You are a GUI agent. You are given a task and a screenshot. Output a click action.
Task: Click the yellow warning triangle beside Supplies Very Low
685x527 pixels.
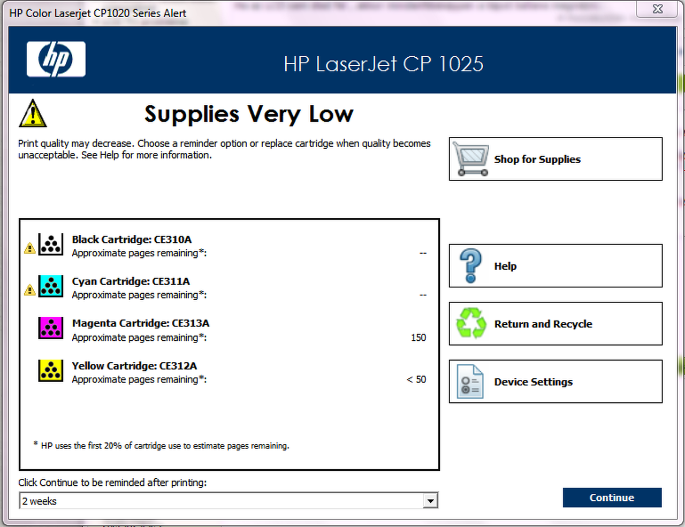tap(33, 113)
